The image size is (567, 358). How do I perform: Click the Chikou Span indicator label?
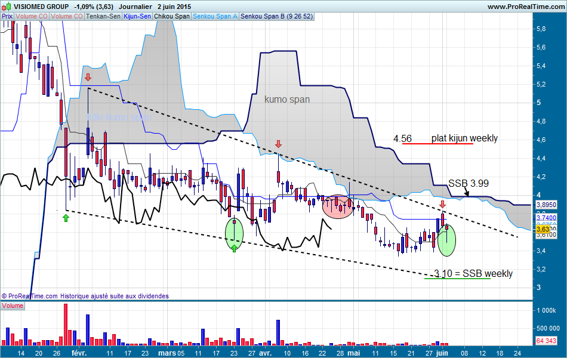click(172, 17)
